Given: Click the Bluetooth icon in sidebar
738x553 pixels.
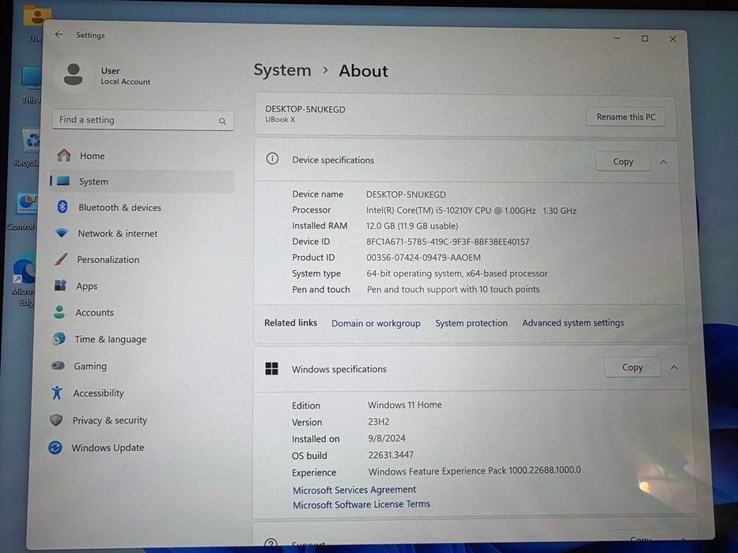Looking at the screenshot, I should coord(62,206).
